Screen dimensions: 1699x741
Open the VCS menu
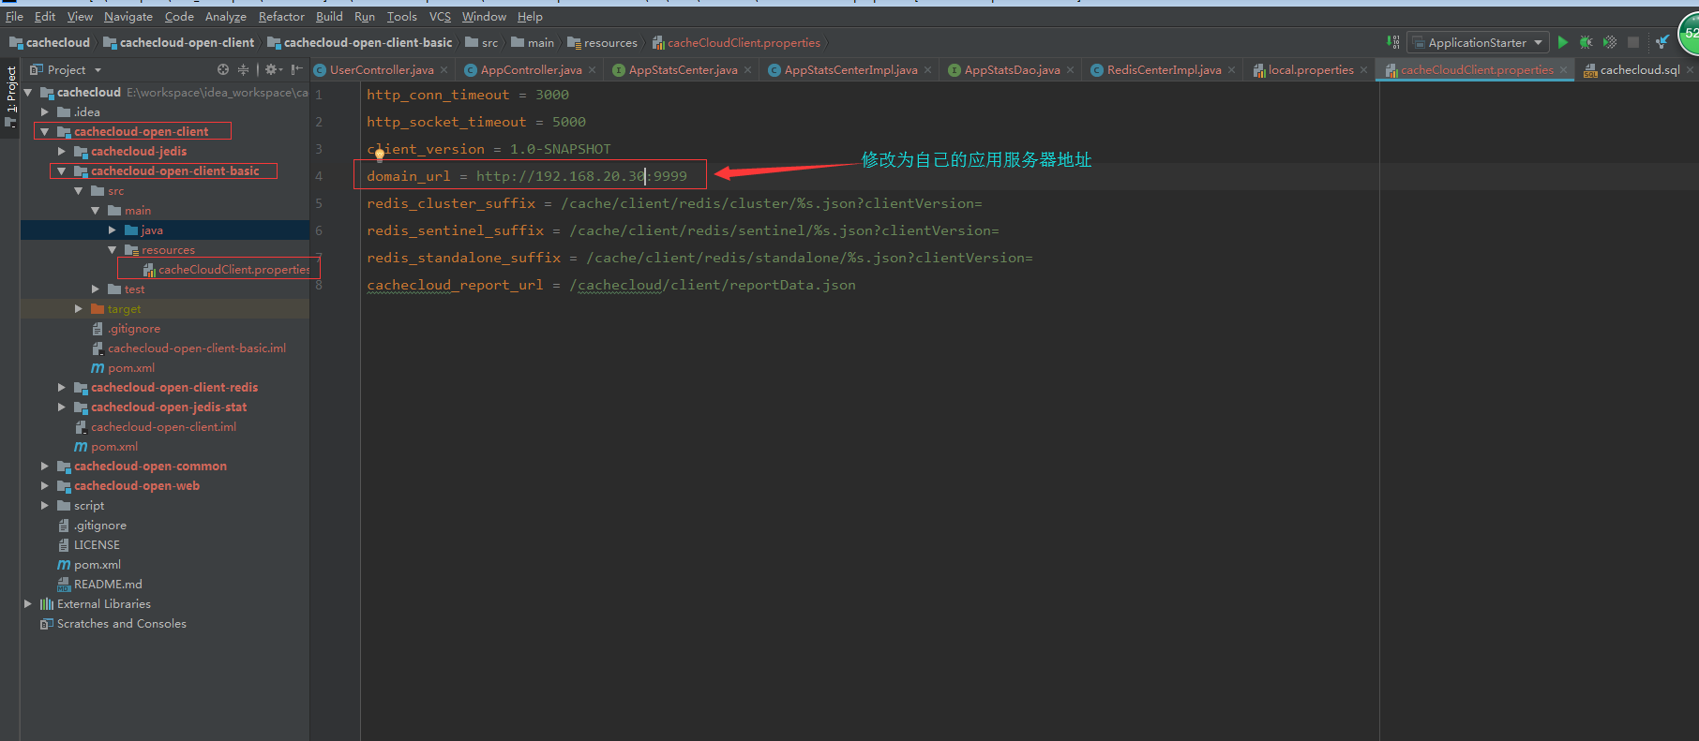click(440, 17)
